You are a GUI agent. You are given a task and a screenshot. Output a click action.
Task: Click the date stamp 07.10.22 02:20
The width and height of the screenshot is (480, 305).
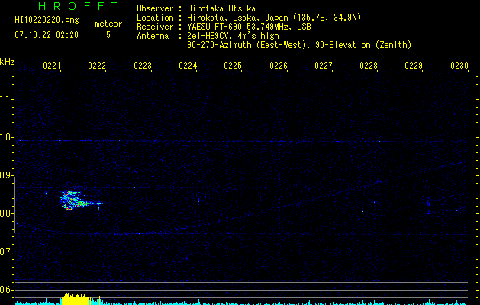click(x=47, y=35)
